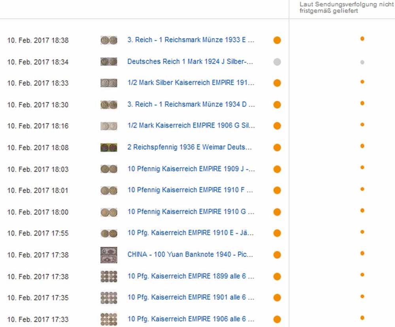Open the 10 Pfg. Kaiserreich 1901 listing
395x327 pixels.
pos(191,297)
